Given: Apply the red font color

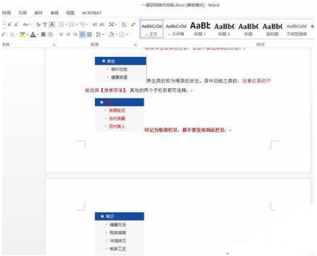Looking at the screenshot, I should 33,35.
